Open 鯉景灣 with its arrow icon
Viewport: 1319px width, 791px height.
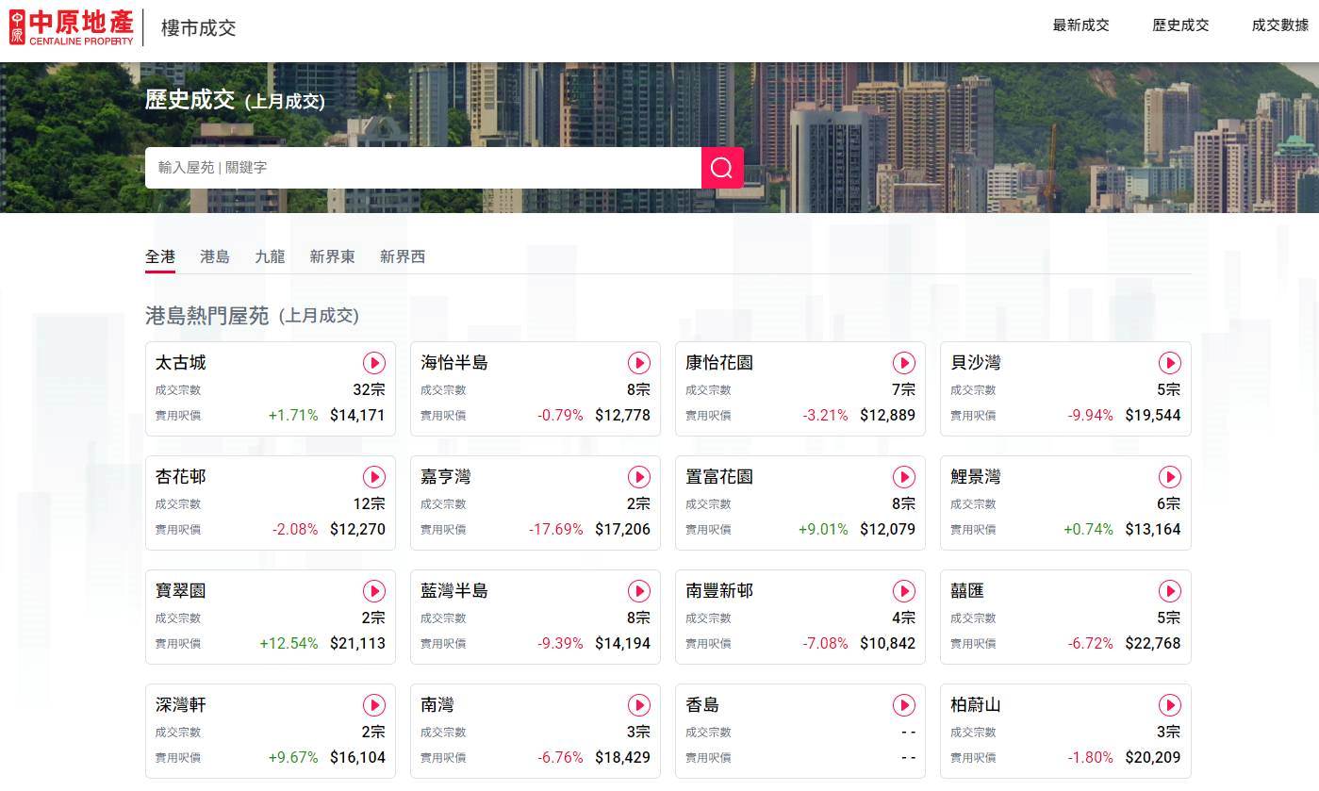click(1170, 477)
